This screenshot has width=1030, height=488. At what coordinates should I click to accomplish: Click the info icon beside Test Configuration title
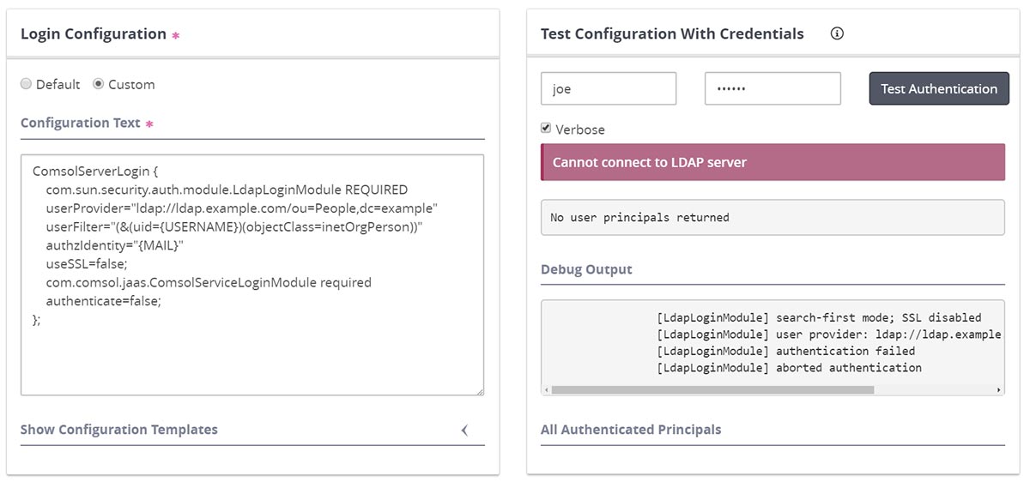pos(838,33)
